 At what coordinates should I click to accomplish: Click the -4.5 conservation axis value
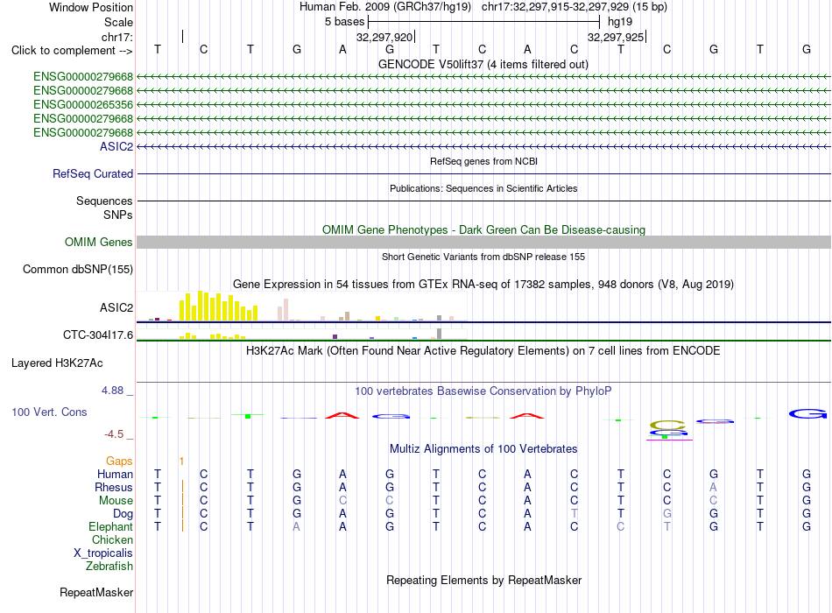(x=114, y=434)
